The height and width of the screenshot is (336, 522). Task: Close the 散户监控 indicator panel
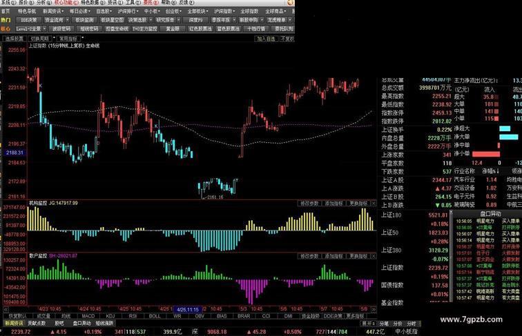click(x=374, y=256)
